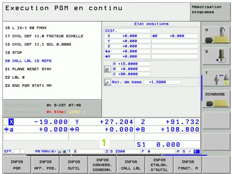
Task: Open INFOS FONCT. M softkey
Action: click(188, 165)
